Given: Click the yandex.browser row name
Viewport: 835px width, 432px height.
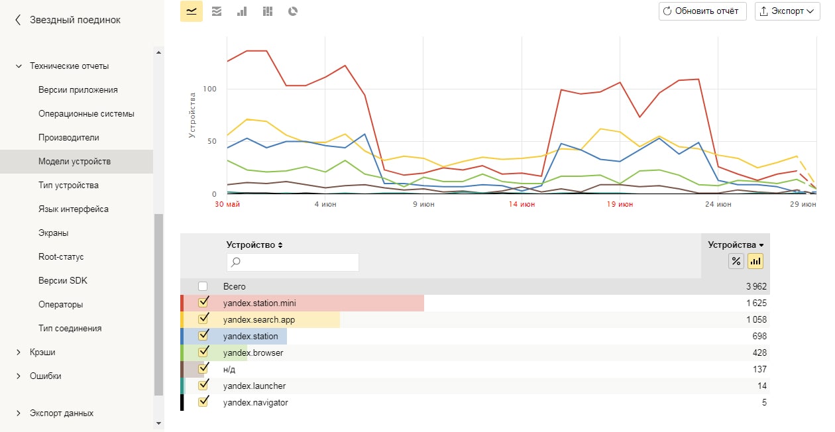Looking at the screenshot, I should click(253, 352).
